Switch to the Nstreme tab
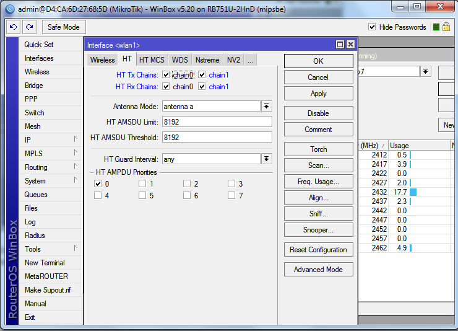The height and width of the screenshot is (331, 458). (207, 60)
